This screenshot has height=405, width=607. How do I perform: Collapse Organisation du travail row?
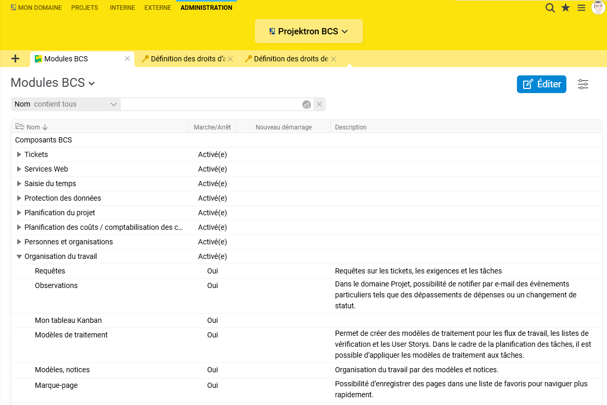pyautogui.click(x=19, y=256)
